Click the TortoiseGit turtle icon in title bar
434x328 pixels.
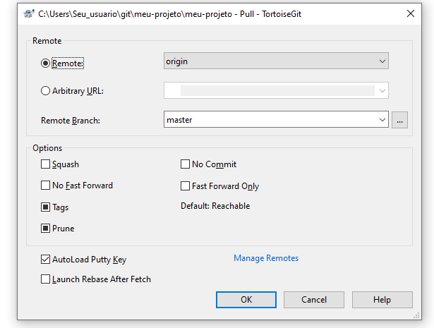coord(28,13)
